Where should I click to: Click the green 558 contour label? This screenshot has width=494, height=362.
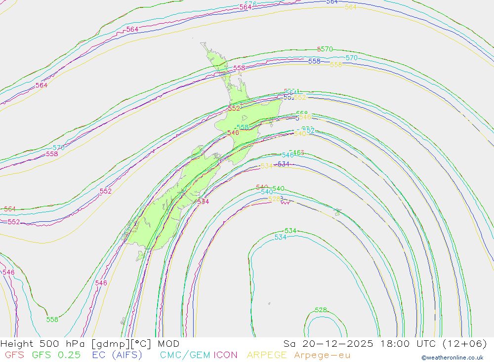tap(52, 320)
